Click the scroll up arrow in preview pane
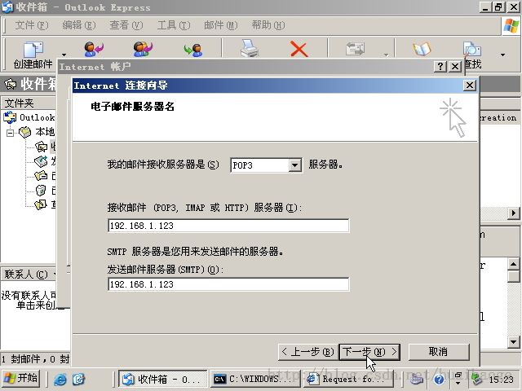522x391 pixels. [513, 264]
